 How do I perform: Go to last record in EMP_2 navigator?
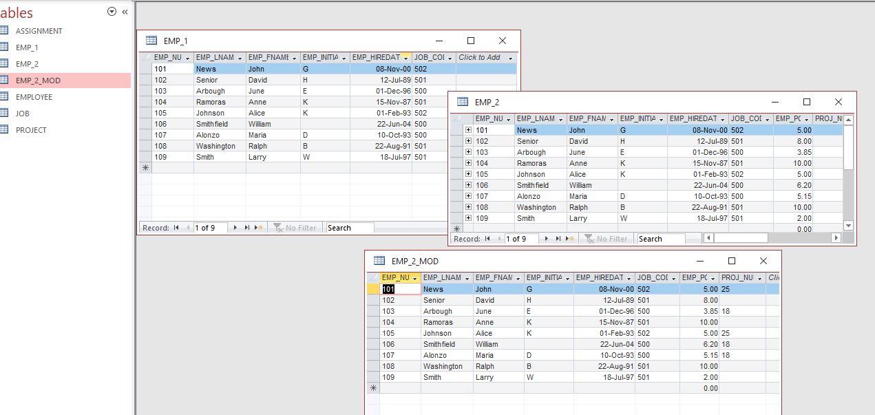pos(558,239)
